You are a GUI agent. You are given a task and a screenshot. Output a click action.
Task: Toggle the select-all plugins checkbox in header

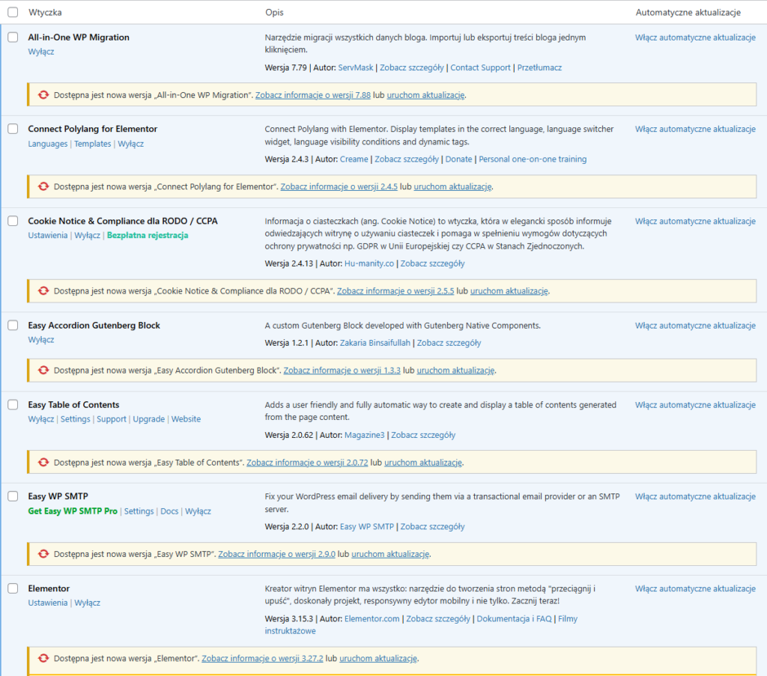(13, 13)
